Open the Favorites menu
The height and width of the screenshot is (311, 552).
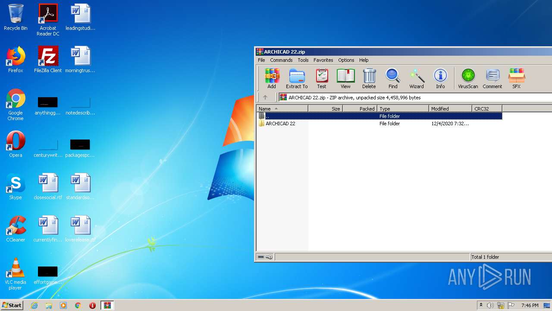[323, 60]
